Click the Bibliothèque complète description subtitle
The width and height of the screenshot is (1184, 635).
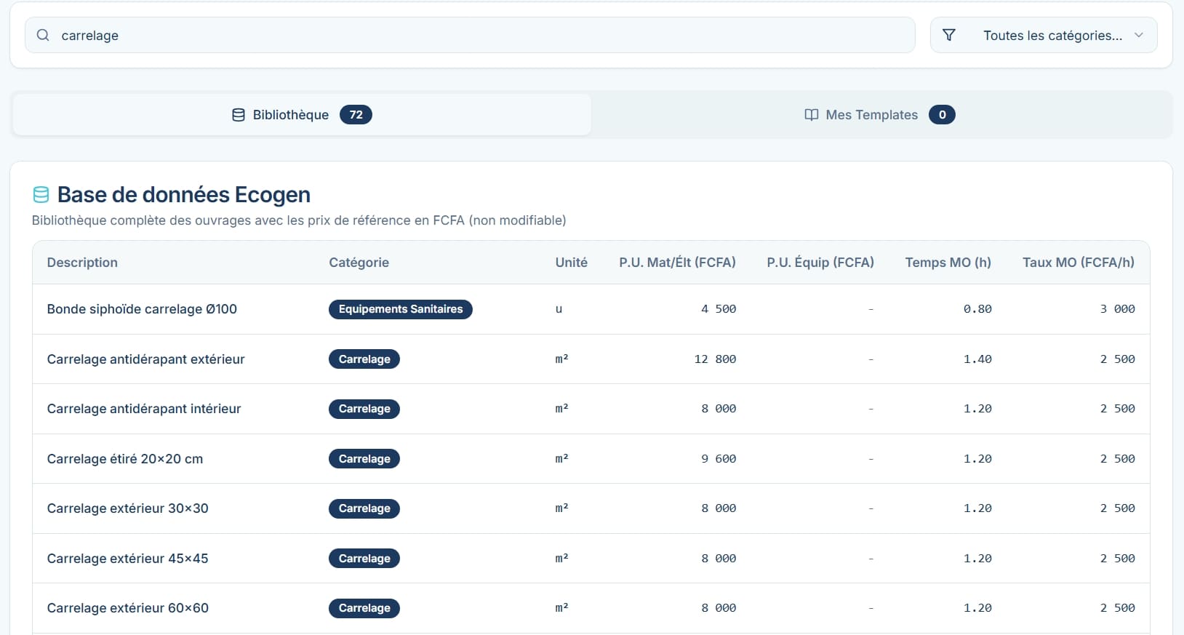[299, 220]
